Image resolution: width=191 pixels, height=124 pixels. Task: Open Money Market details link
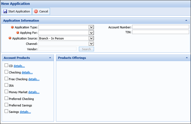tap(34, 92)
